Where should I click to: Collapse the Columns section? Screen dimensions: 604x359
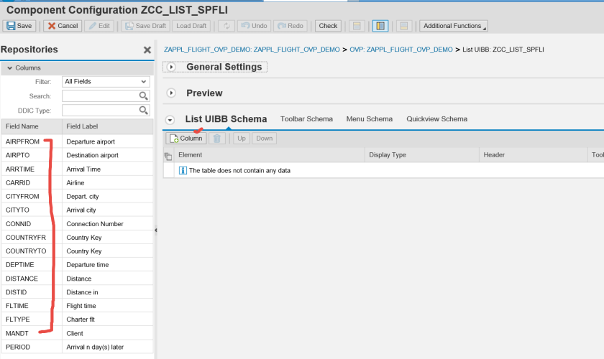point(9,67)
